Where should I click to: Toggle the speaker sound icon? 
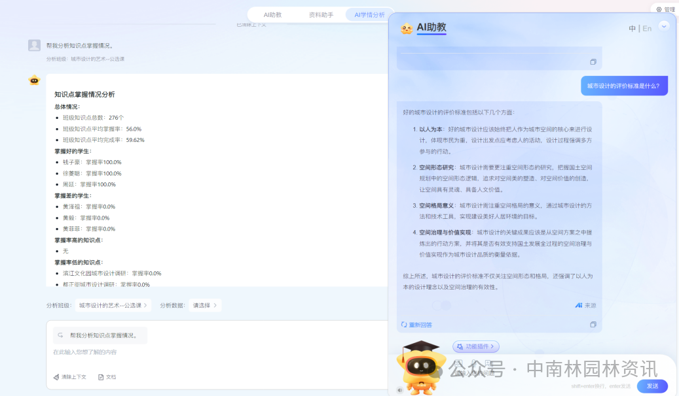[399, 390]
